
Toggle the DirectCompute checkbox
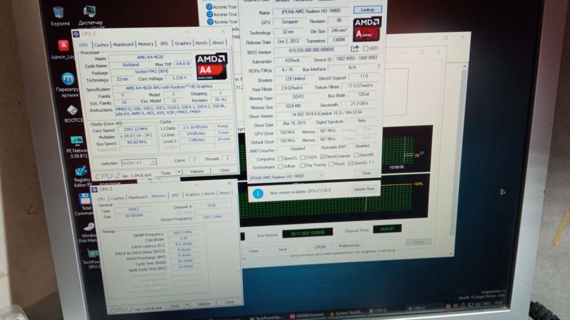tap(322, 157)
